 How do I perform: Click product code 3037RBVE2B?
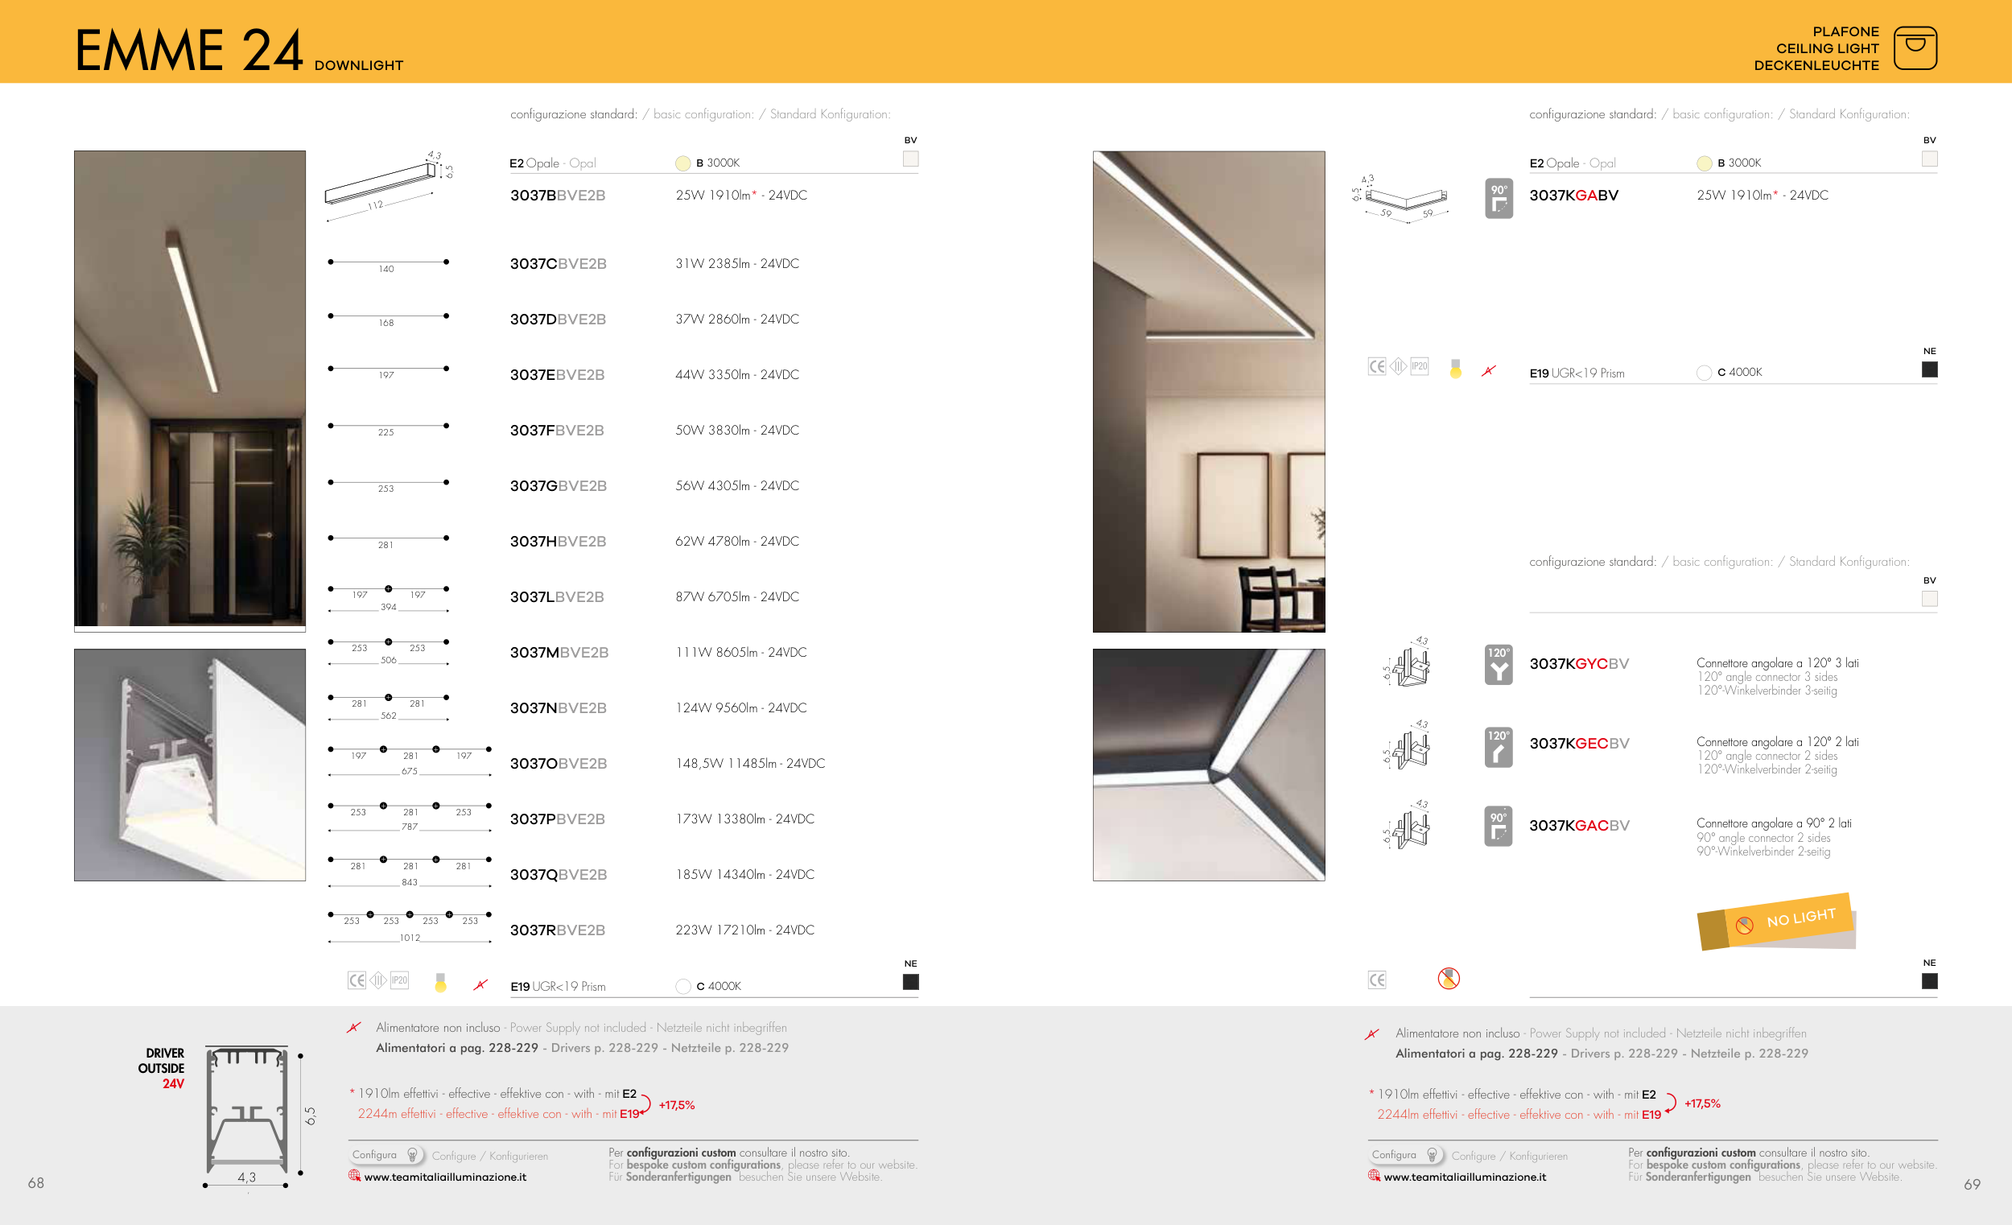click(x=557, y=930)
